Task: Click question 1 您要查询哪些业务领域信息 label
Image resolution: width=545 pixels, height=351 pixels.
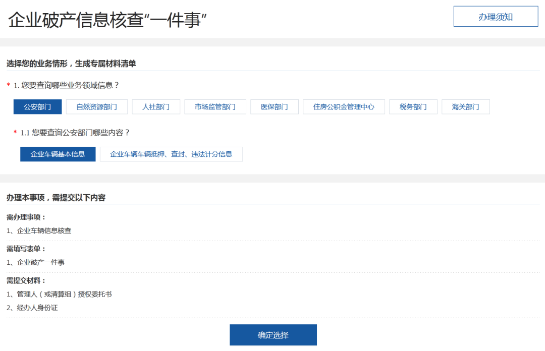Action: [67, 85]
